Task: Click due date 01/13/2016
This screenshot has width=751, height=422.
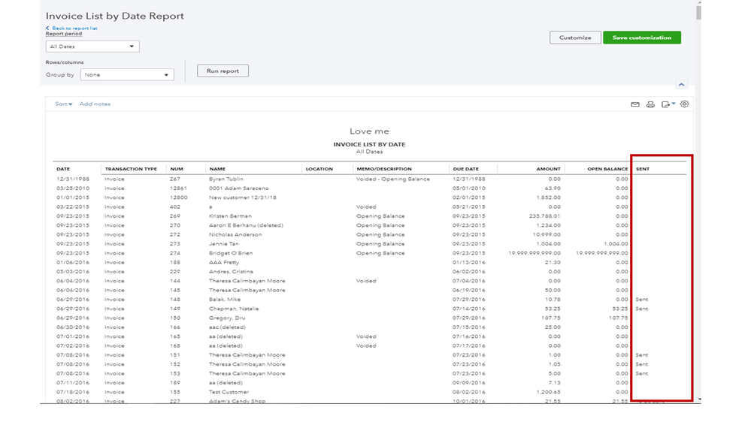Action: (469, 263)
